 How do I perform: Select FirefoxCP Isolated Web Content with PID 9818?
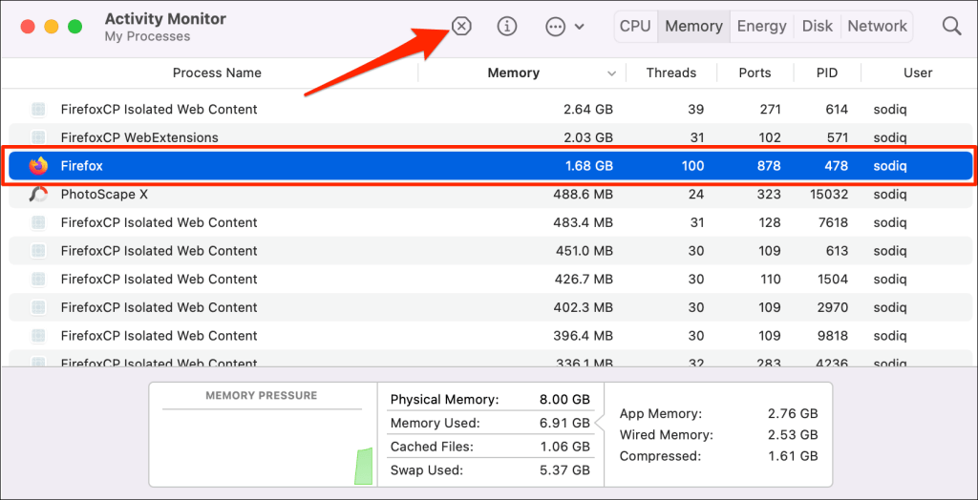(x=489, y=336)
